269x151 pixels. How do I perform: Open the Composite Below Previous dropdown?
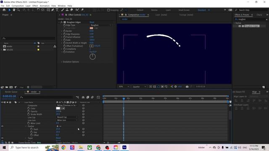pos(67,105)
